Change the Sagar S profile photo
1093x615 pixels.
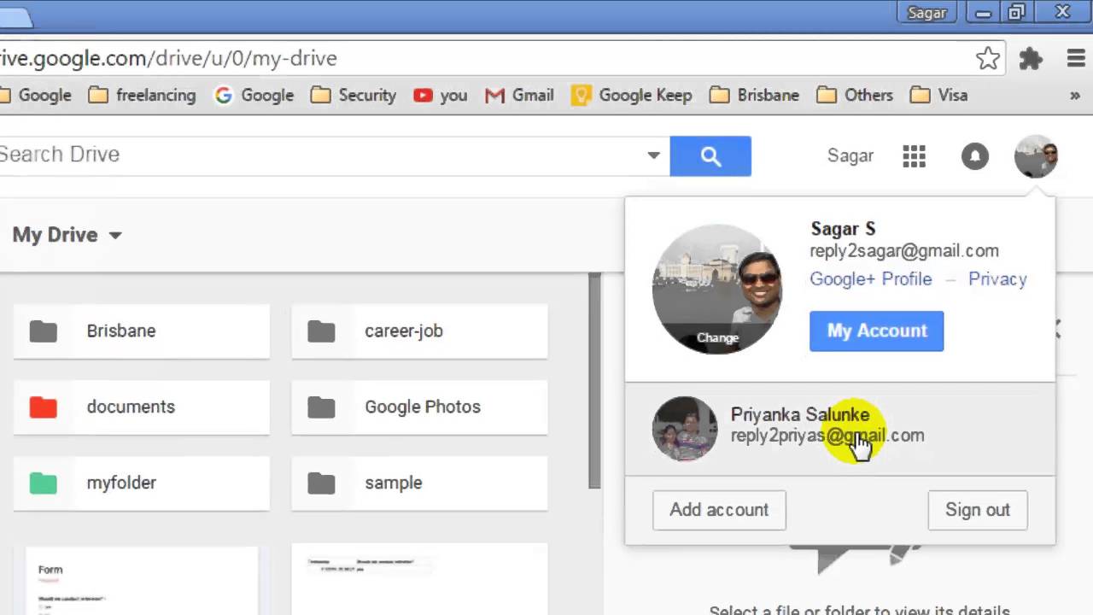point(717,337)
